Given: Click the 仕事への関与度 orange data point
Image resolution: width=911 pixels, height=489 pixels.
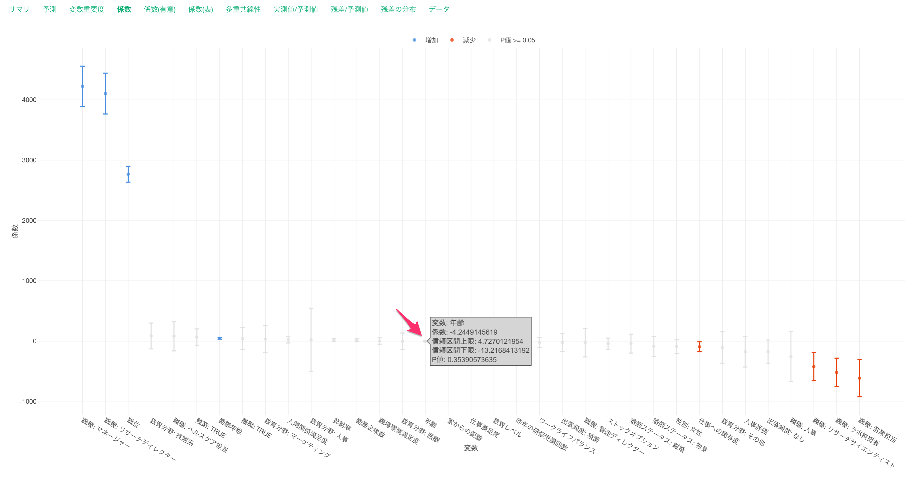Looking at the screenshot, I should (700, 347).
